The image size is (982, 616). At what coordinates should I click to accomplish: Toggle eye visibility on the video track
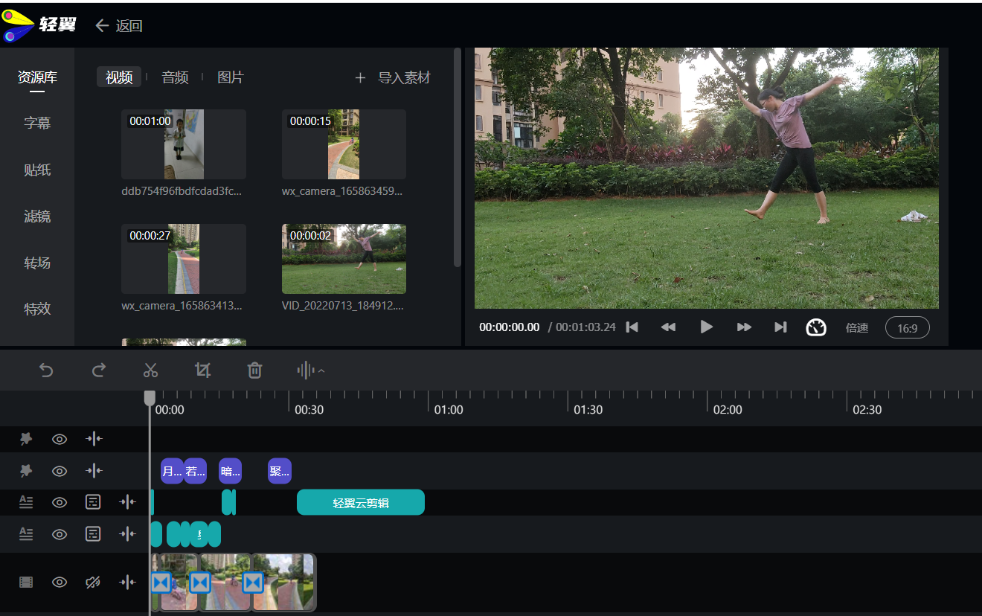coord(60,582)
